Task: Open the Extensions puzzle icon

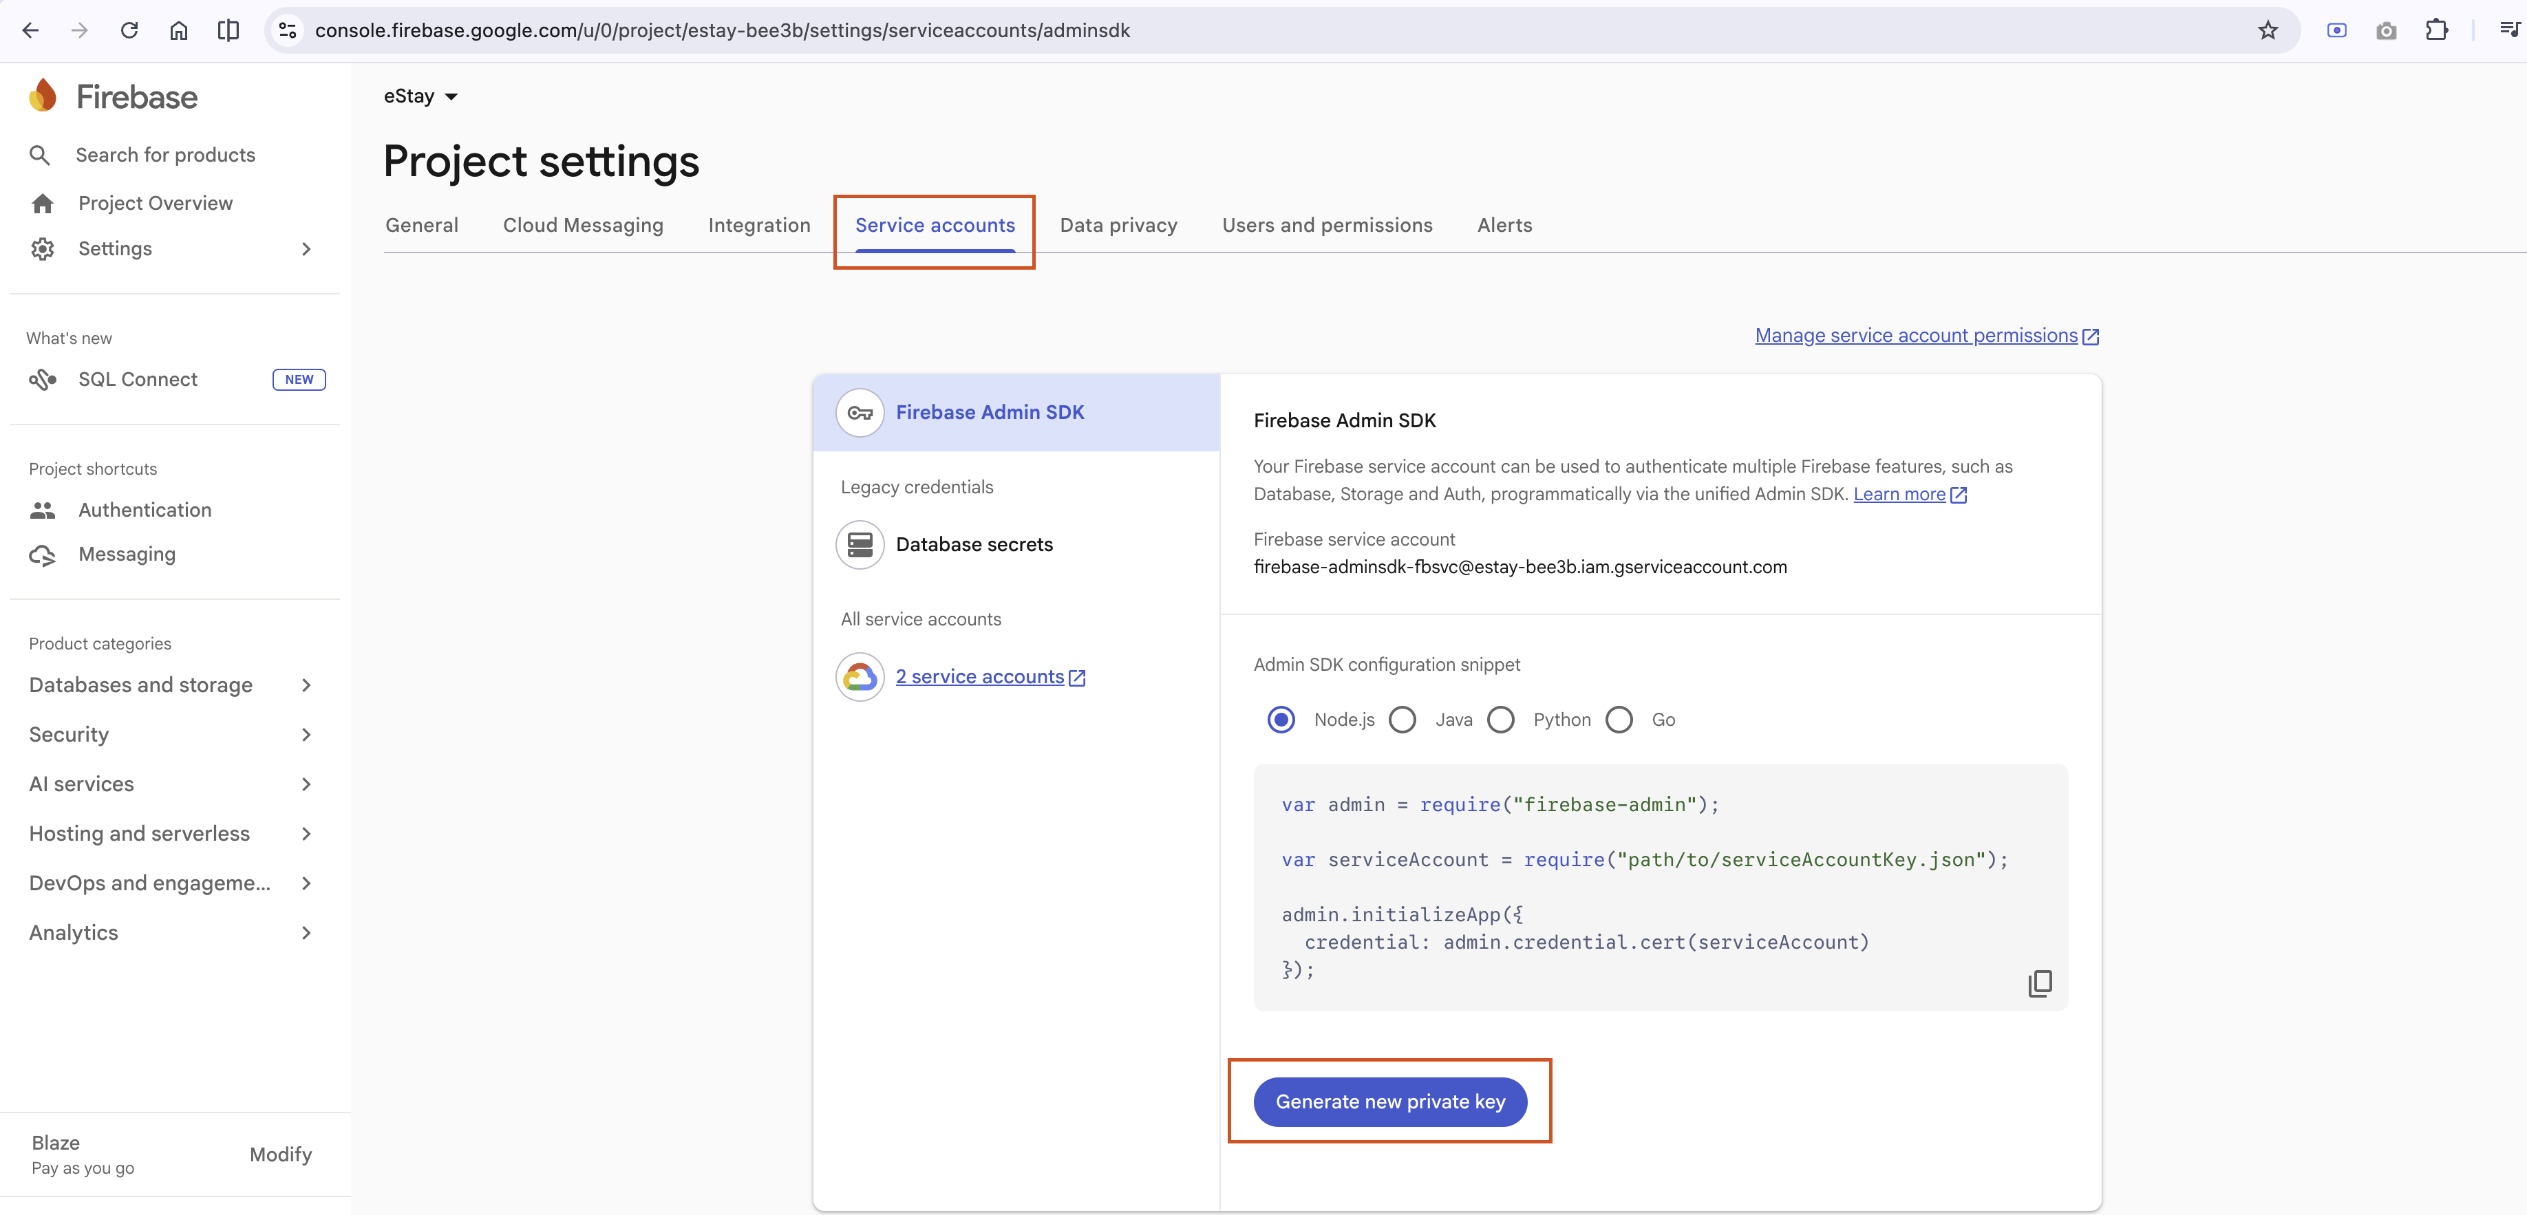Action: (2437, 30)
